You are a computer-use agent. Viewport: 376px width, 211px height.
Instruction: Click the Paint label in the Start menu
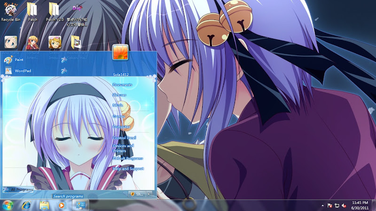(x=19, y=60)
